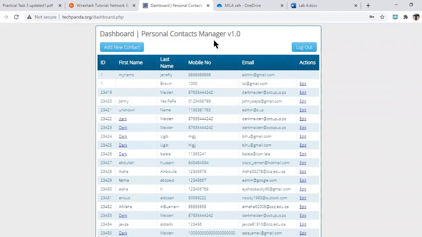This screenshot has height=237, width=422.
Task: Switch to the Practical Task 3 updated1.pdf tab
Action: click(28, 6)
